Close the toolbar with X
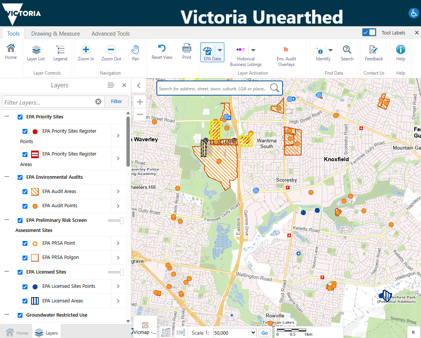421x338 pixels. coord(416,33)
